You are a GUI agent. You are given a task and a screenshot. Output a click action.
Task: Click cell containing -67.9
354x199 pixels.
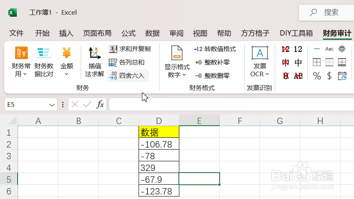159,179
